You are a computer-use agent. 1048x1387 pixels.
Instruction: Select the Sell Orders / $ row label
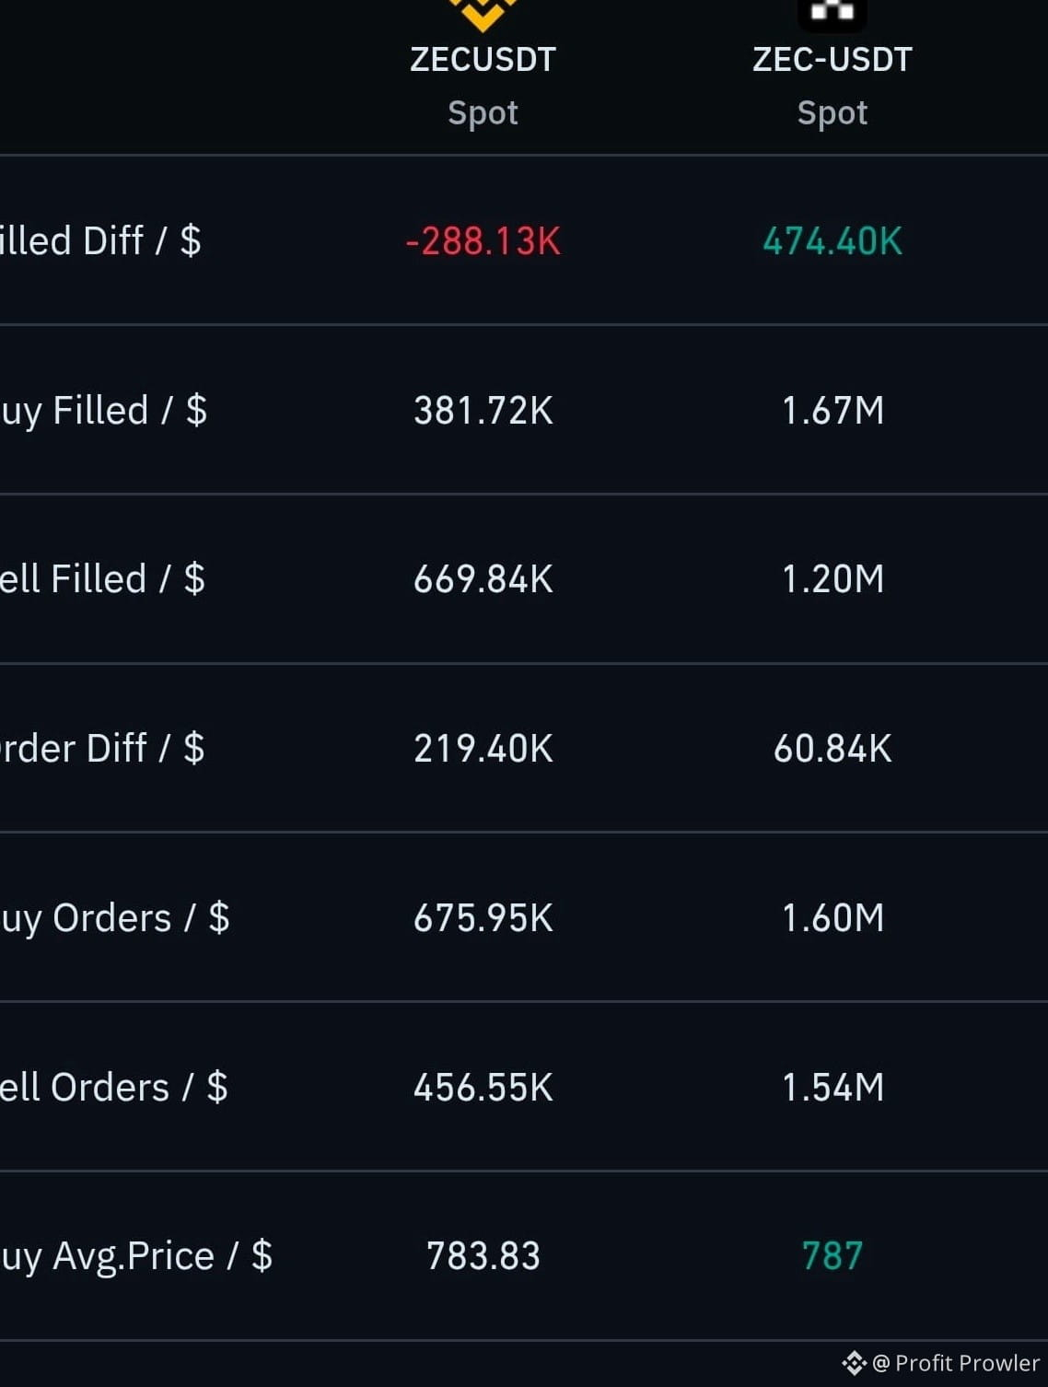point(113,1088)
